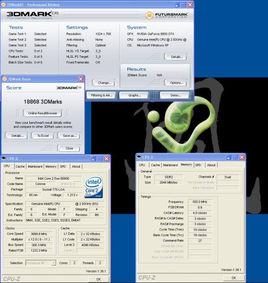Click the right CPU-Z window title icon

[139, 157]
